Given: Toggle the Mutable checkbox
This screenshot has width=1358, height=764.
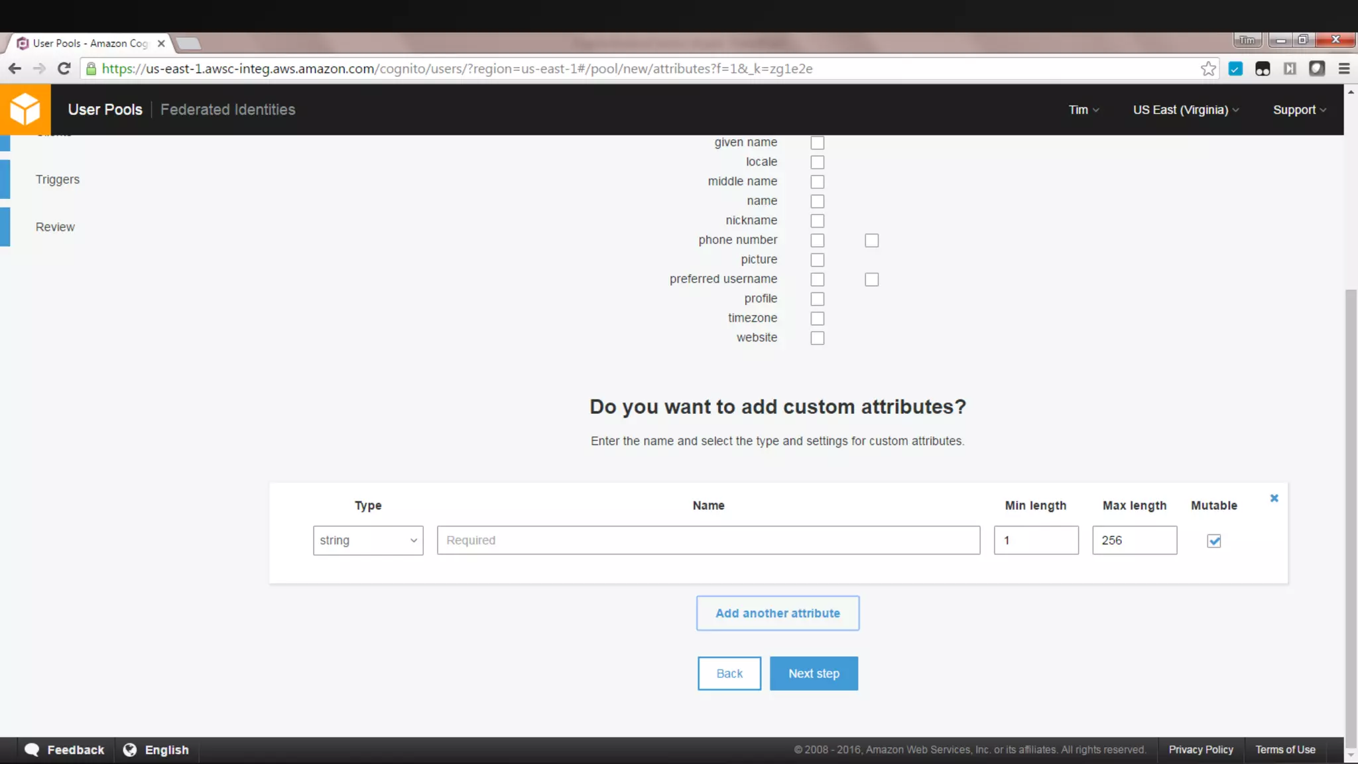Looking at the screenshot, I should pyautogui.click(x=1214, y=541).
